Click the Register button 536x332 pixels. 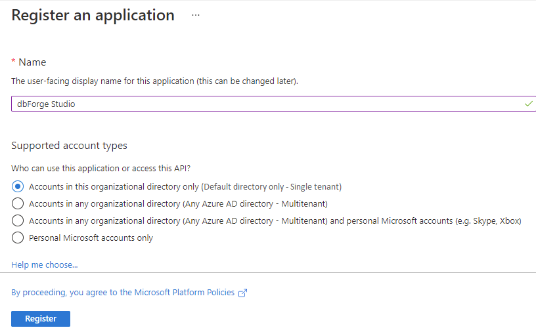point(41,319)
